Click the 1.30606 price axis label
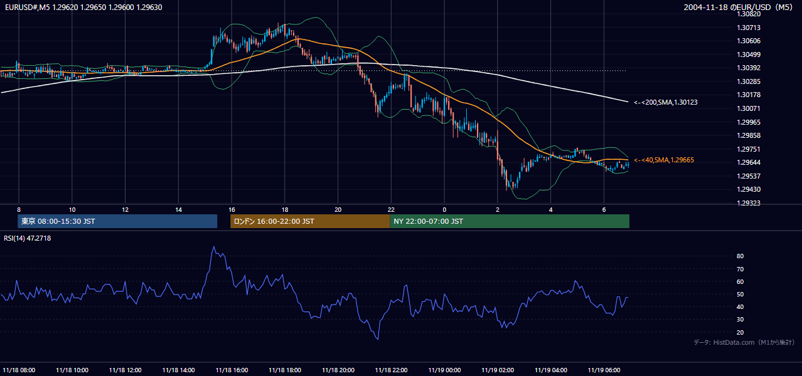 tap(750, 41)
